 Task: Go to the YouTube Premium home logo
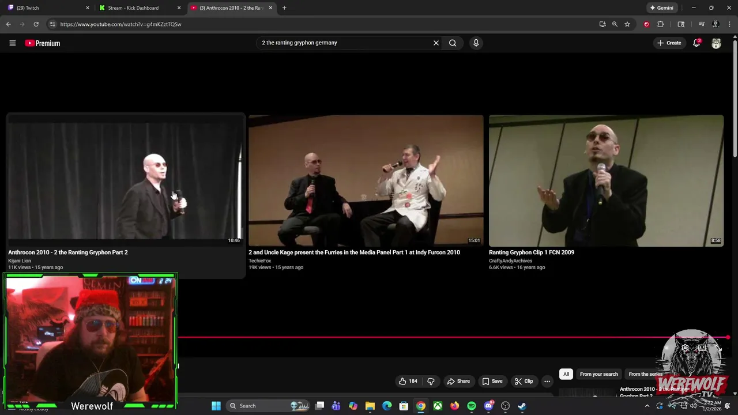[x=42, y=43]
